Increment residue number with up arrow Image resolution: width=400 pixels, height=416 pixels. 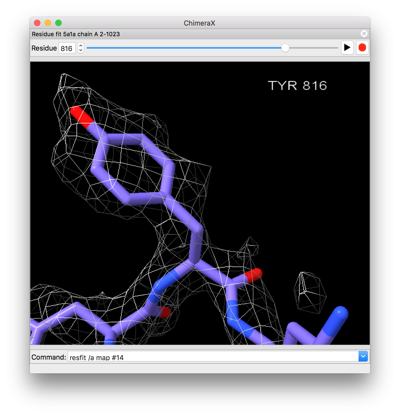tap(81, 45)
